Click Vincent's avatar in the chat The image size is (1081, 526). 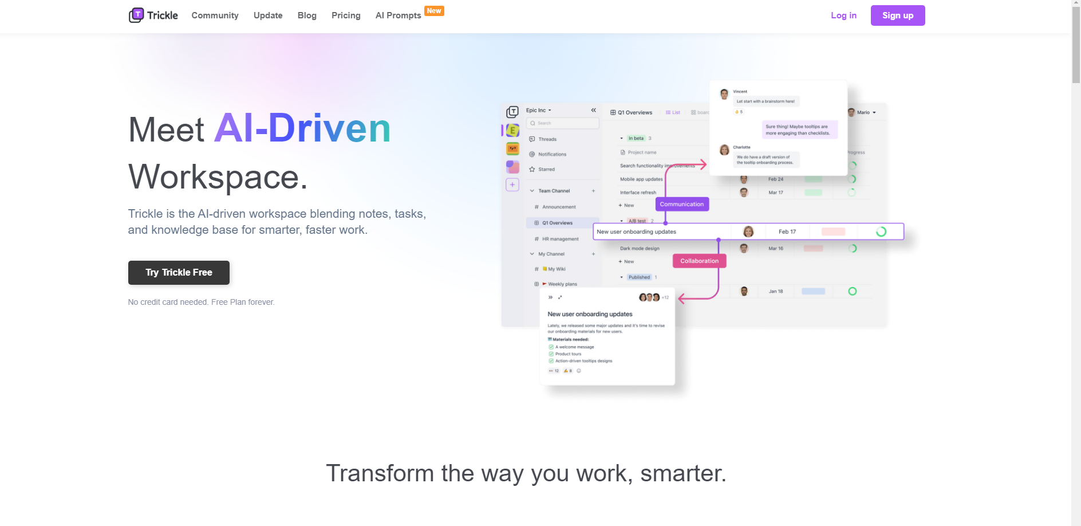click(724, 94)
